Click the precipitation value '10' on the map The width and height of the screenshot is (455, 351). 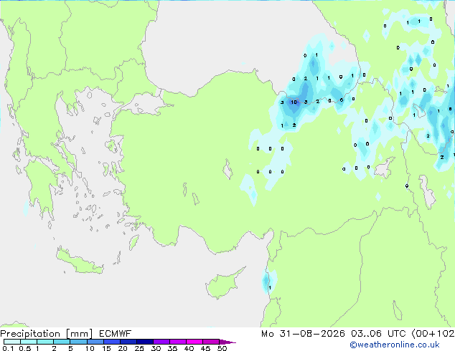[294, 102]
